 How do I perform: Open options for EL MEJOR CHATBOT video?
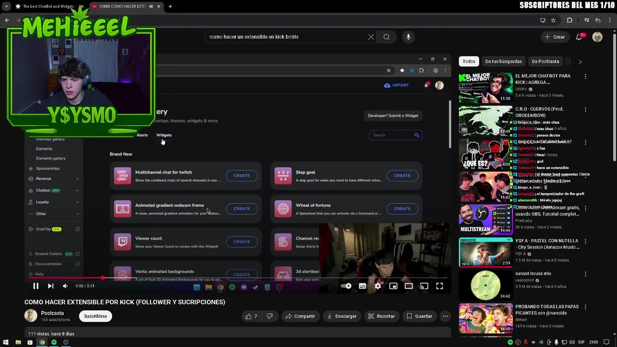click(586, 76)
